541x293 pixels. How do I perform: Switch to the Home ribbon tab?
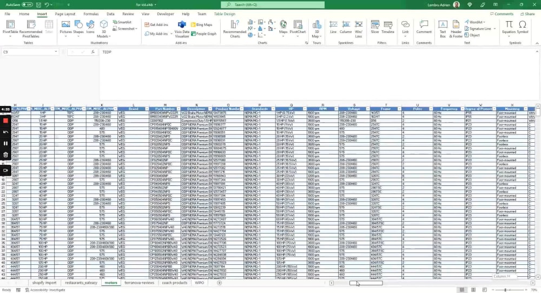[x=24, y=14]
